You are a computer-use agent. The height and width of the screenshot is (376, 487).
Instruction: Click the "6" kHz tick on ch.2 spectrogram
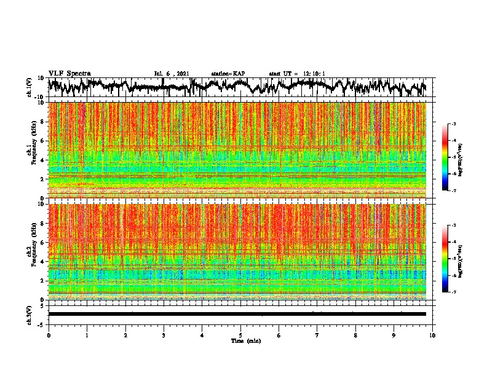point(42,243)
